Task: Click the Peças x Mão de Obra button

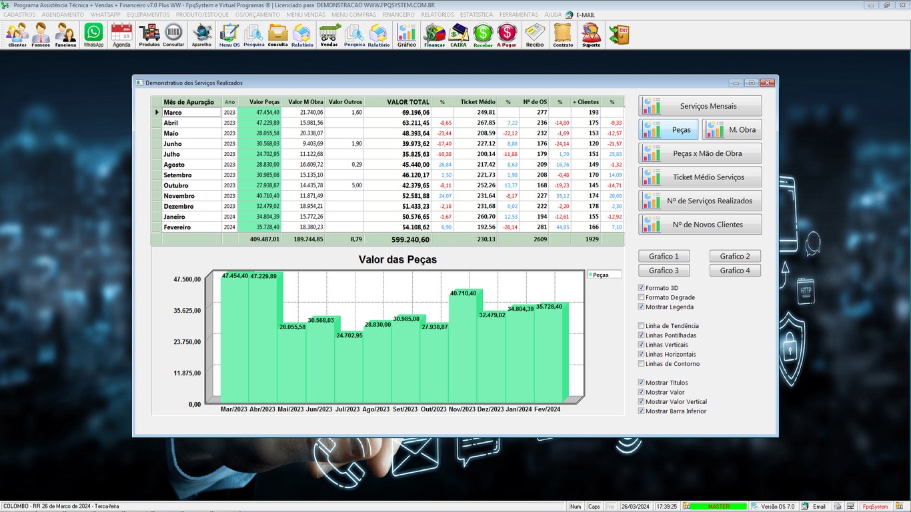Action: [700, 153]
